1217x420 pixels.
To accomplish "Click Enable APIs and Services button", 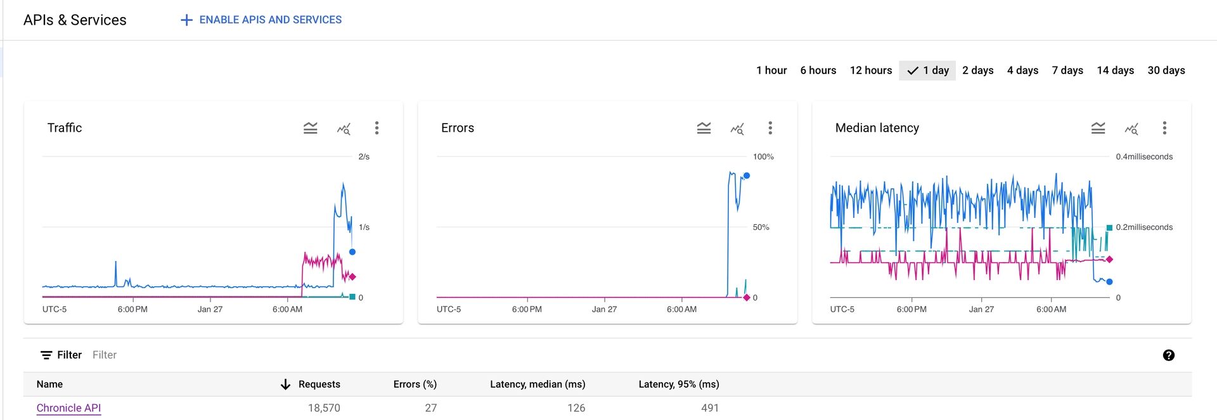I will point(261,20).
